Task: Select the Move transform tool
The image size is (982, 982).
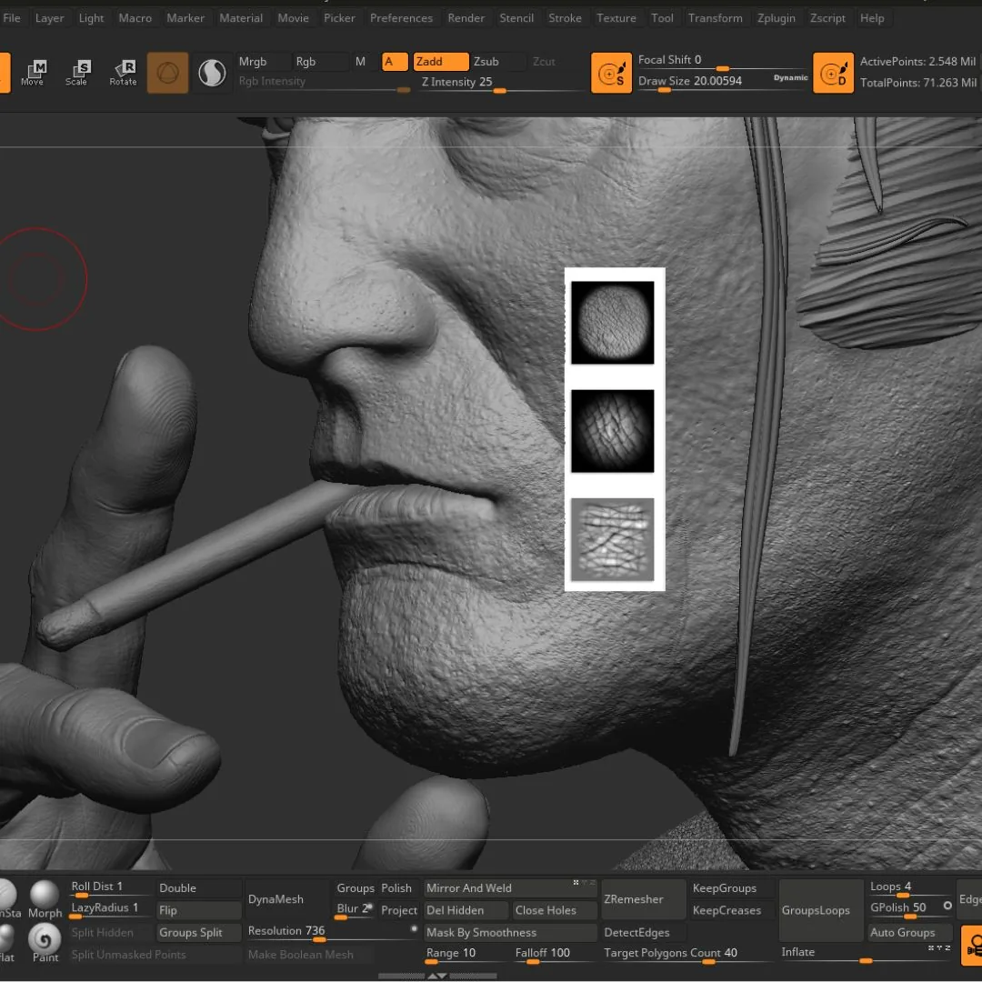Action: (33, 73)
